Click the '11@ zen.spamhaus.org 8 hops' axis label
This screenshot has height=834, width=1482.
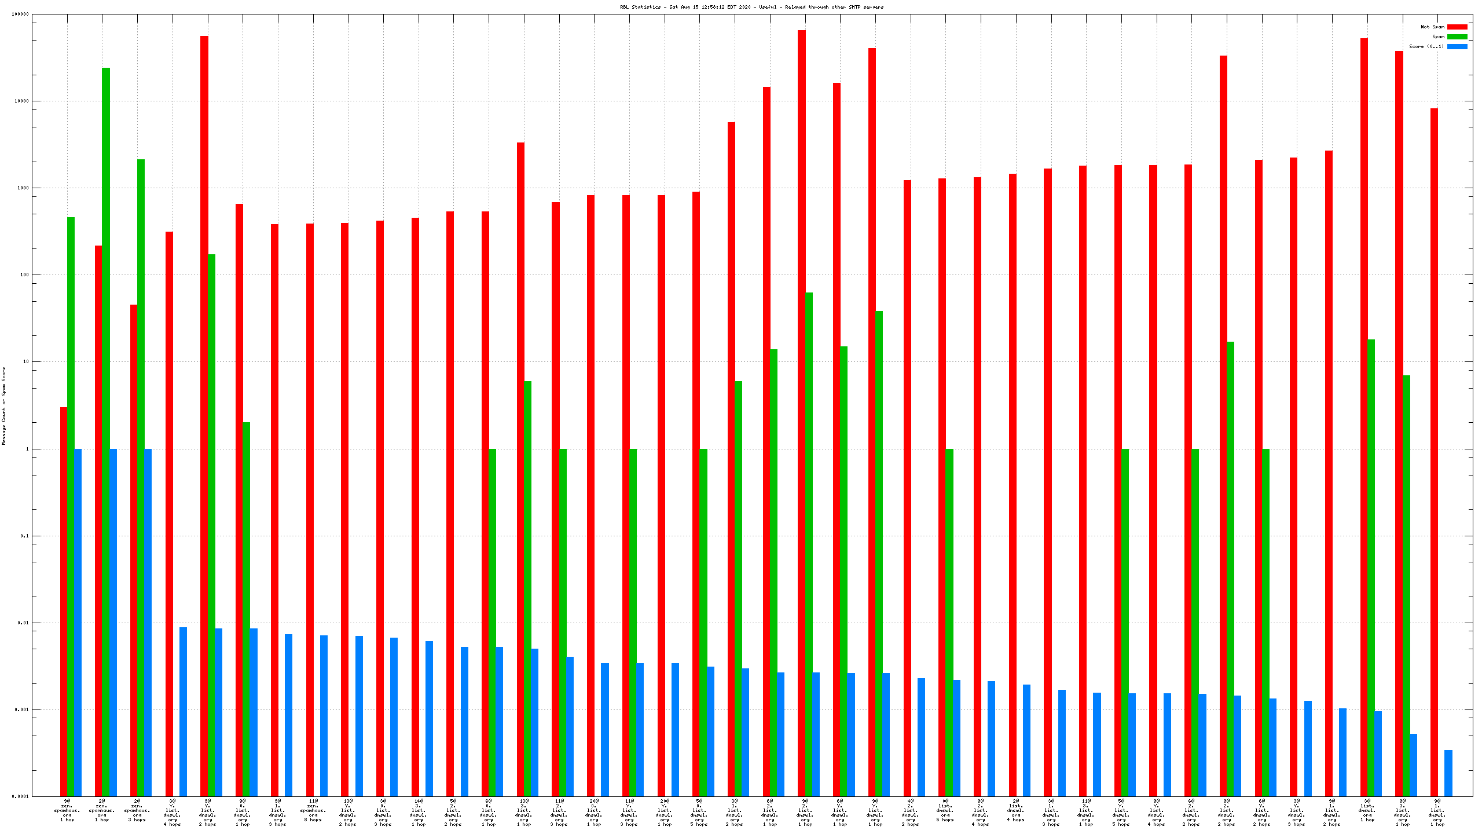click(x=313, y=810)
